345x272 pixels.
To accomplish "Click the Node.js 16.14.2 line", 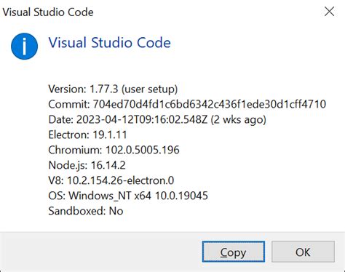I will [x=87, y=165].
